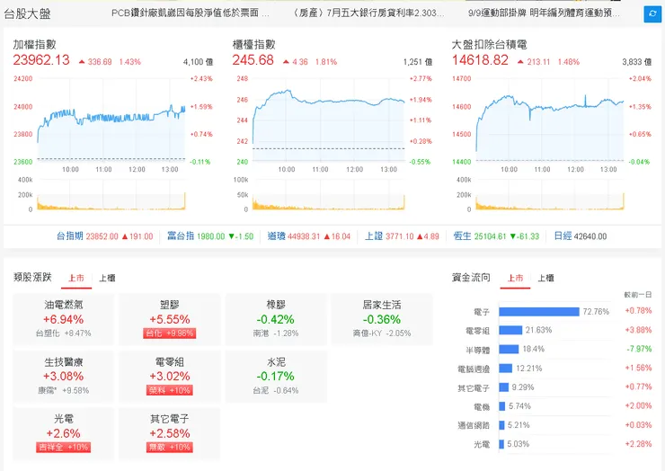Open the PCB鑽針廠凱崴 news headline
Viewport: 665px width, 471px height.
click(190, 13)
